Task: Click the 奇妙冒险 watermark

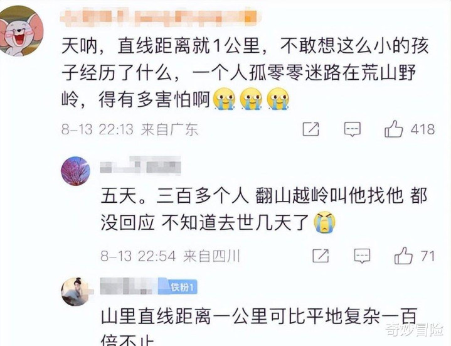Action: coord(414,329)
